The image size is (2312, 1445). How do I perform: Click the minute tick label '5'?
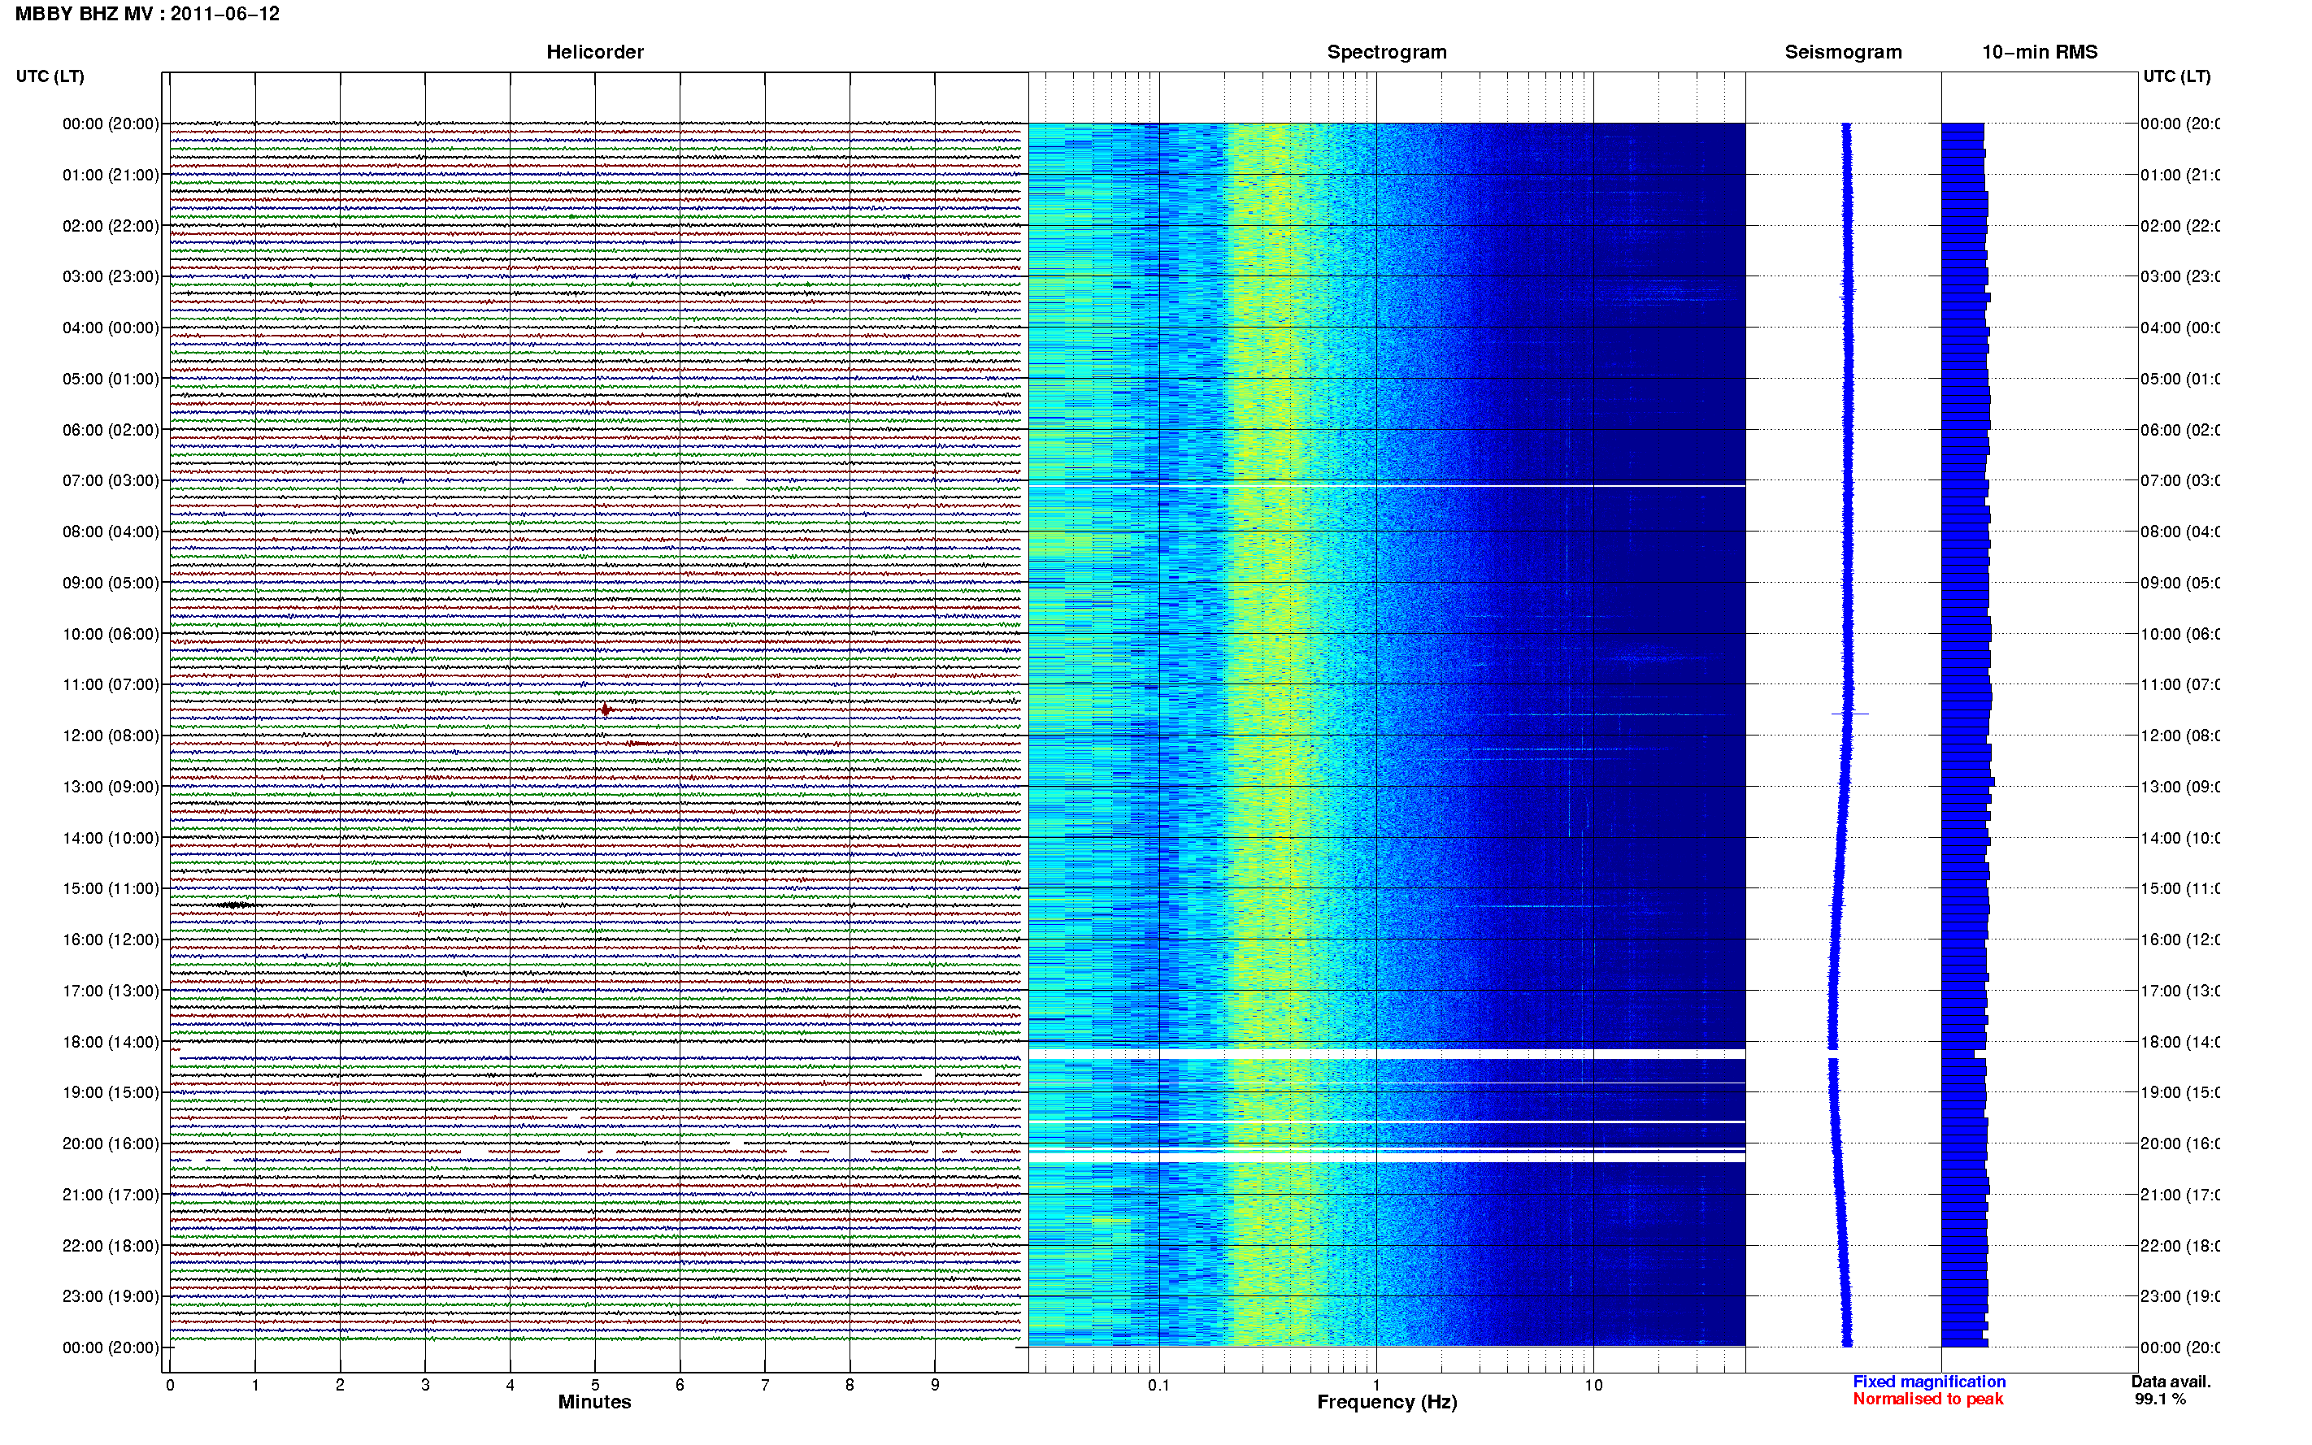pyautogui.click(x=595, y=1386)
